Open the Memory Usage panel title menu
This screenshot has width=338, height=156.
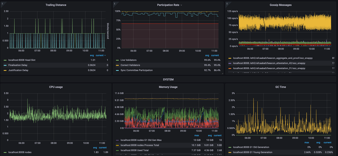[168, 87]
